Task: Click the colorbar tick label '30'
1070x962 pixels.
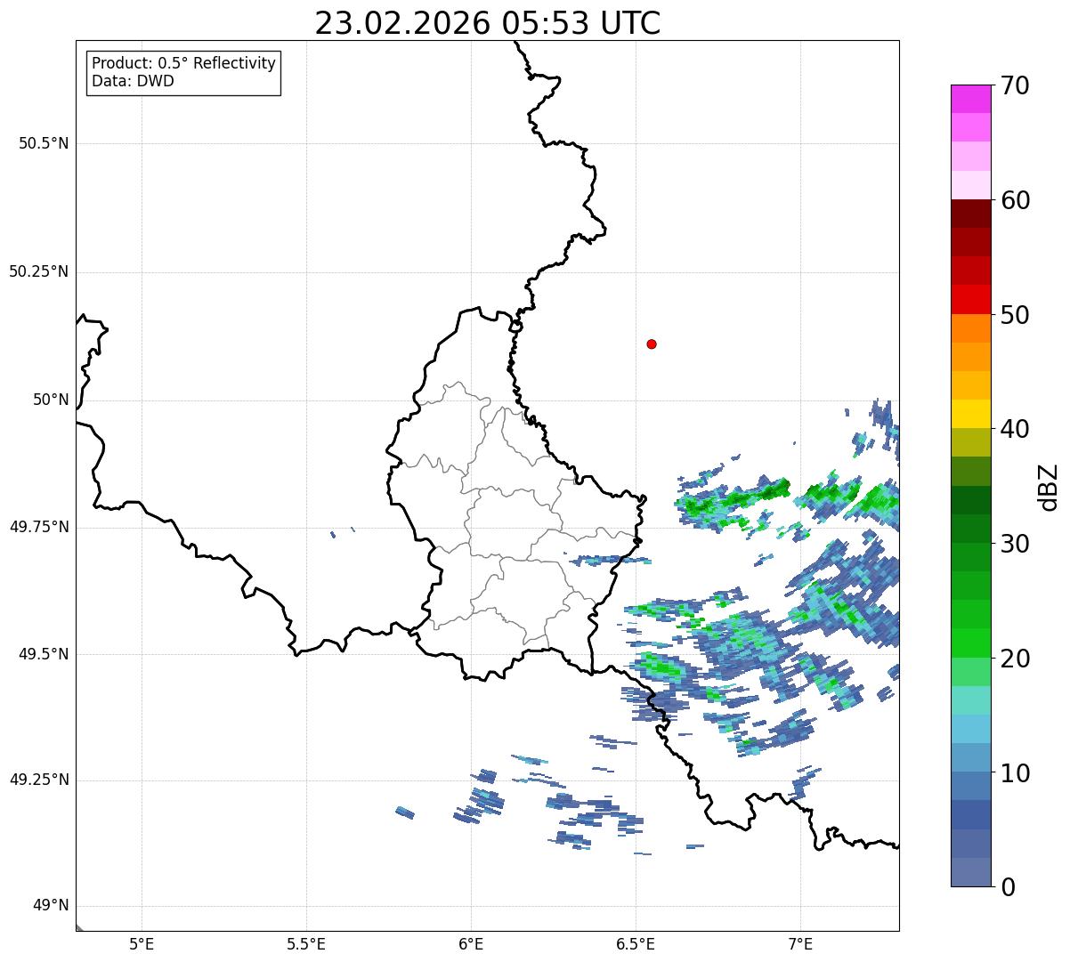Action: point(1016,544)
